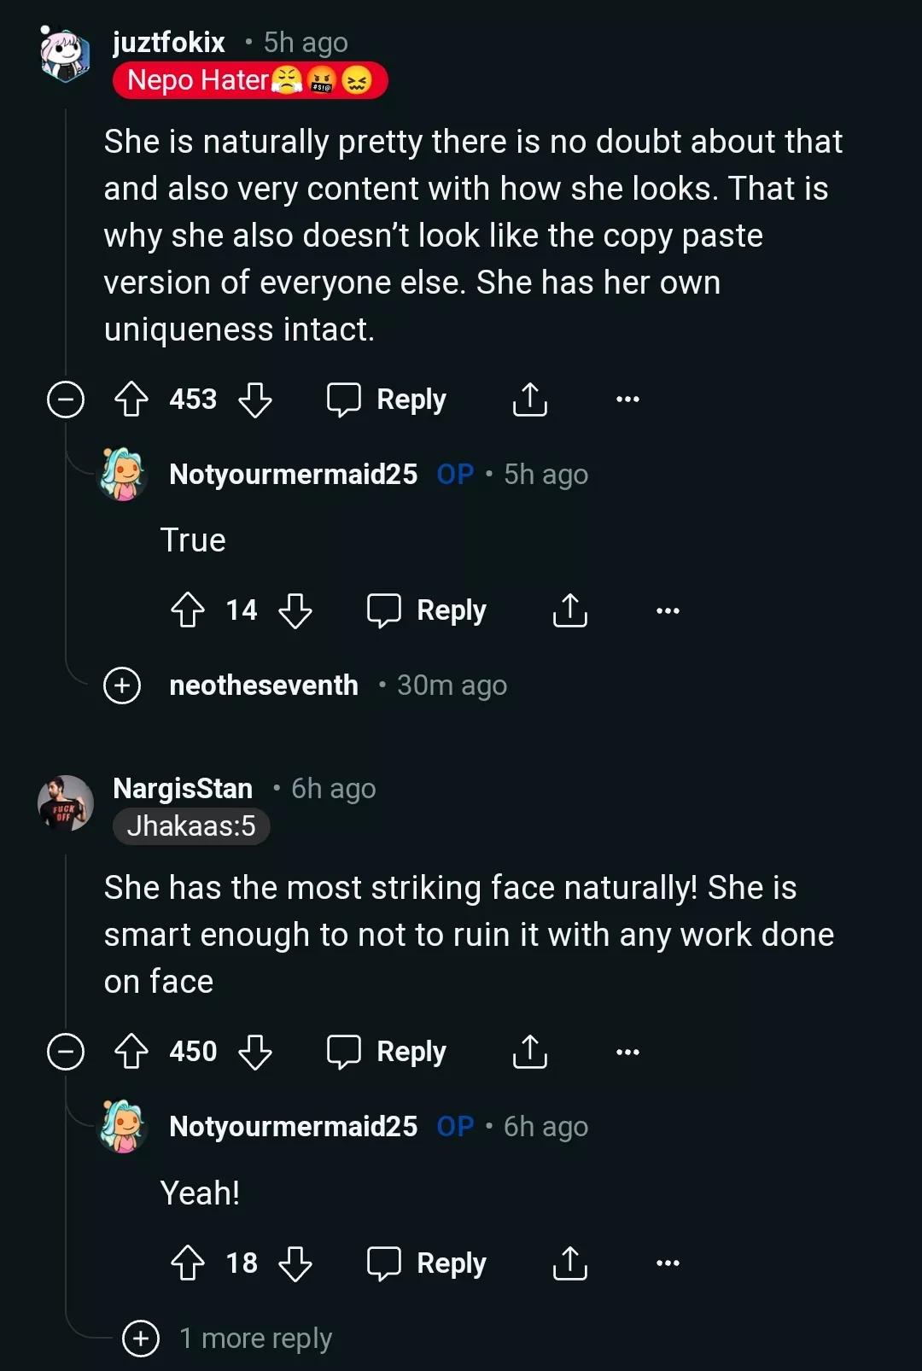Reply to juztfokix's comment
This screenshot has height=1371, width=922.
pyautogui.click(x=387, y=399)
